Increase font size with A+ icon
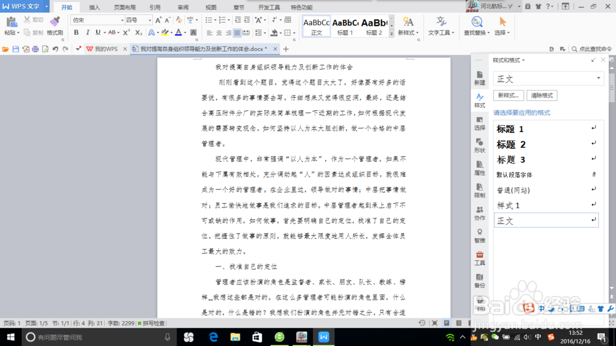Screen dimensions: 616x346 pyautogui.click(x=158, y=20)
